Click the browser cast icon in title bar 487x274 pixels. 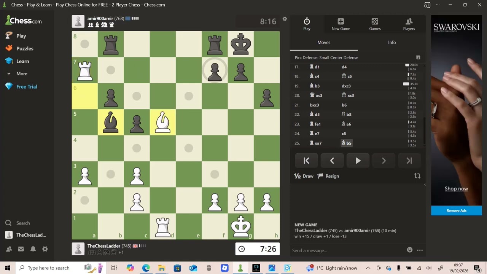coord(427,5)
